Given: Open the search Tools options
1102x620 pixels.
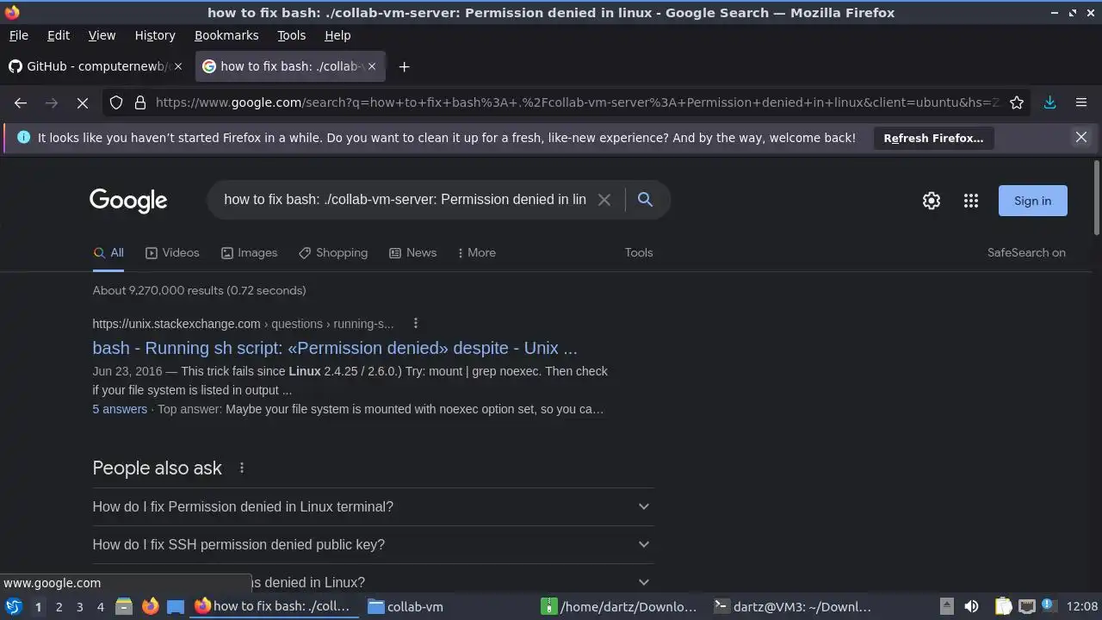Looking at the screenshot, I should point(639,252).
